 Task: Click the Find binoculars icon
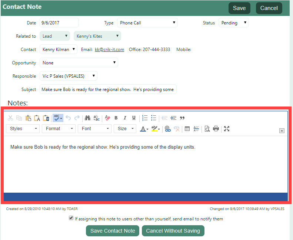(88, 118)
